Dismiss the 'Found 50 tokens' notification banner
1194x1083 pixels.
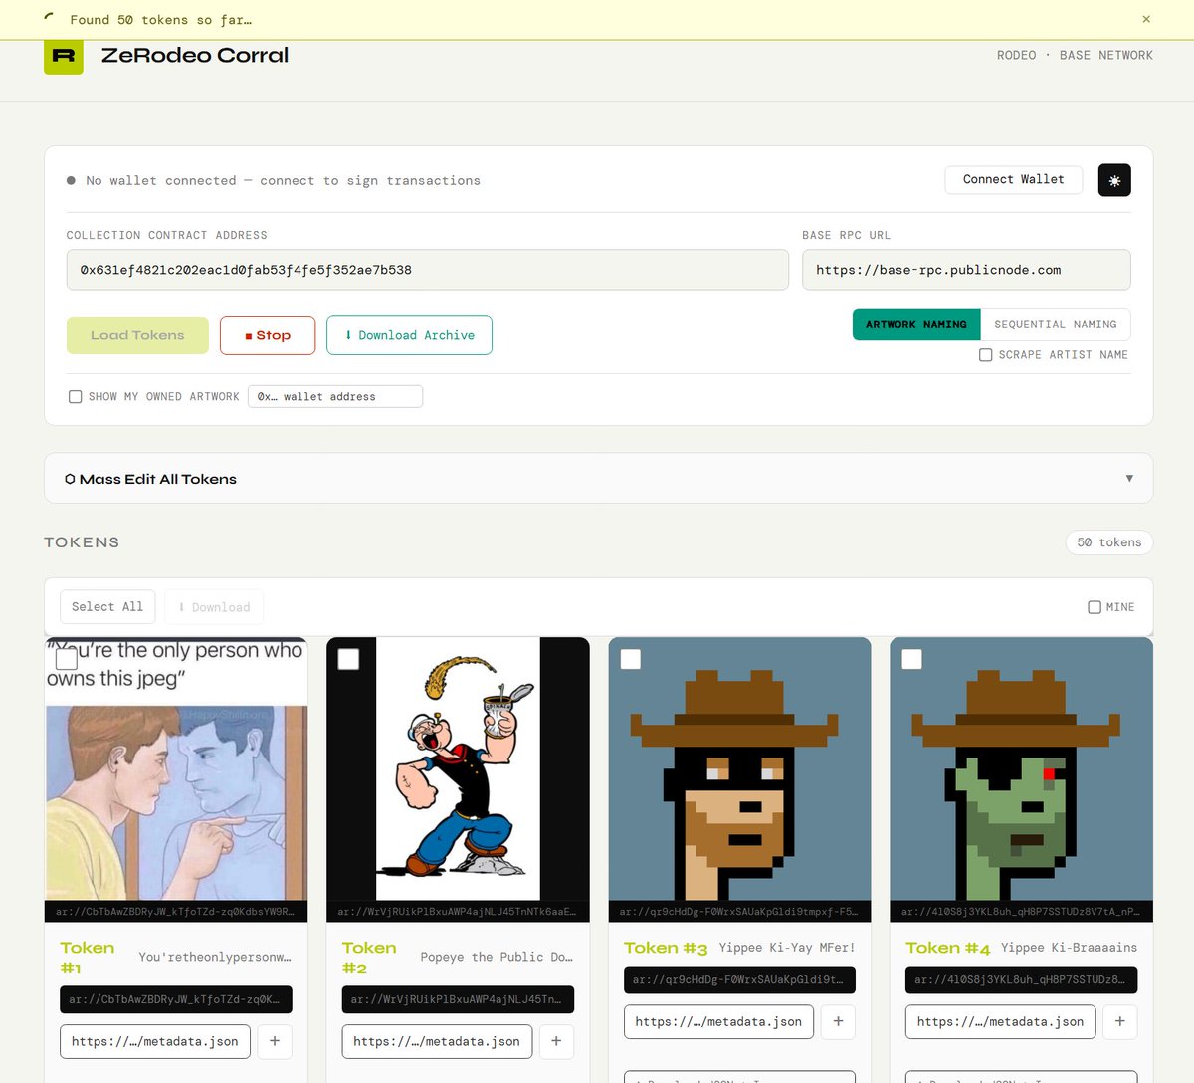1146,19
